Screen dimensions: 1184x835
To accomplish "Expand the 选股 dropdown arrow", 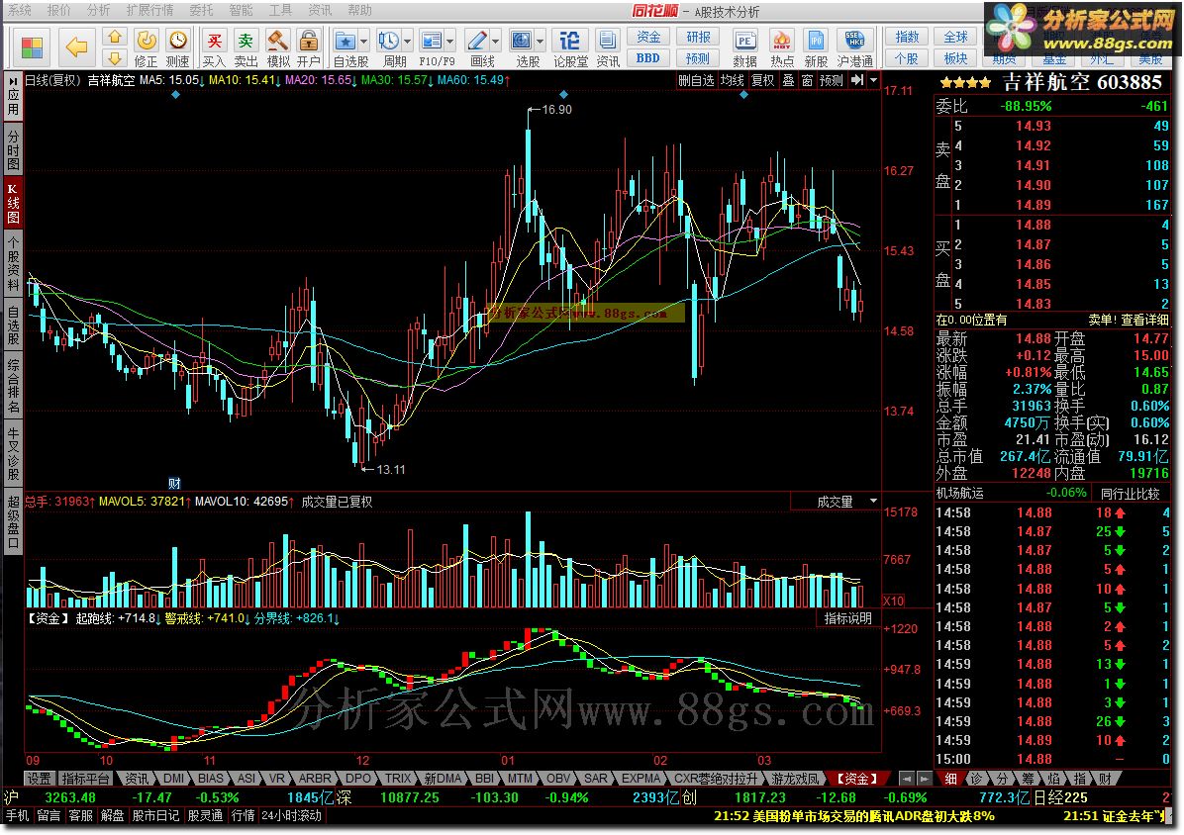I will click(540, 41).
